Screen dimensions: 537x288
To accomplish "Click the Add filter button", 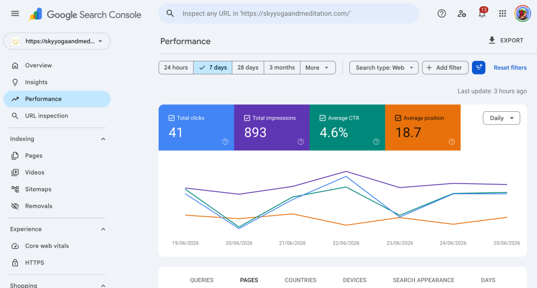I will pos(445,68).
